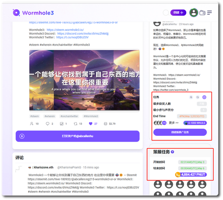Click the End Time 4PM, May 3, 2023 value
Viewport: 223px width, 200px height.
pos(192,116)
